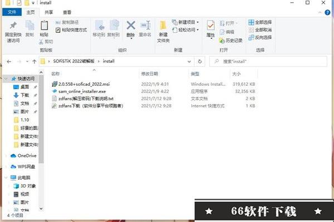Open the File tab
Image resolution: width=334 pixels, height=222 pixels.
coord(12,12)
